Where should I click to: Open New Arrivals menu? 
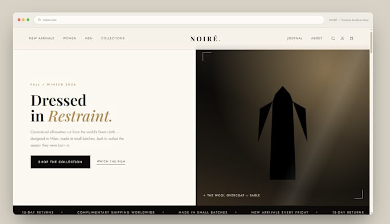41,38
